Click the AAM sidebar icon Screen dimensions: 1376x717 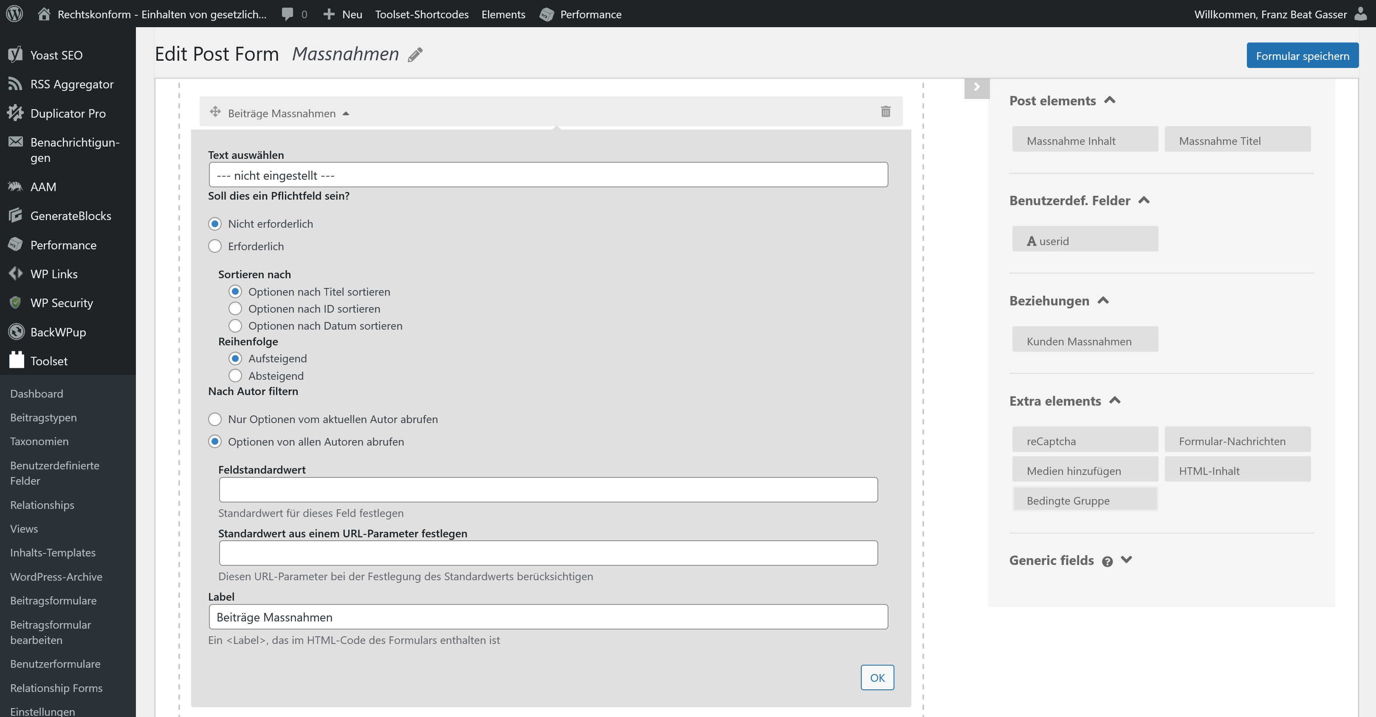coord(15,186)
